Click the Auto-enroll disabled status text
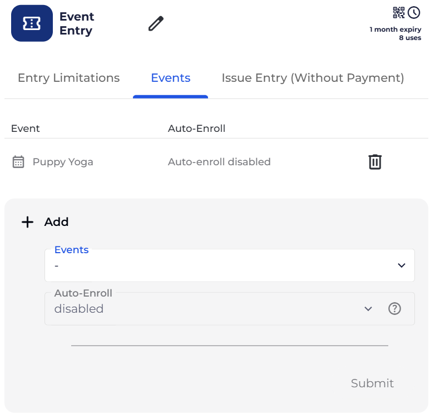The image size is (435, 419). pyautogui.click(x=219, y=162)
